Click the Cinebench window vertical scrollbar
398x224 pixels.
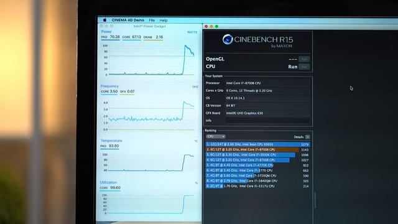click(x=315, y=200)
